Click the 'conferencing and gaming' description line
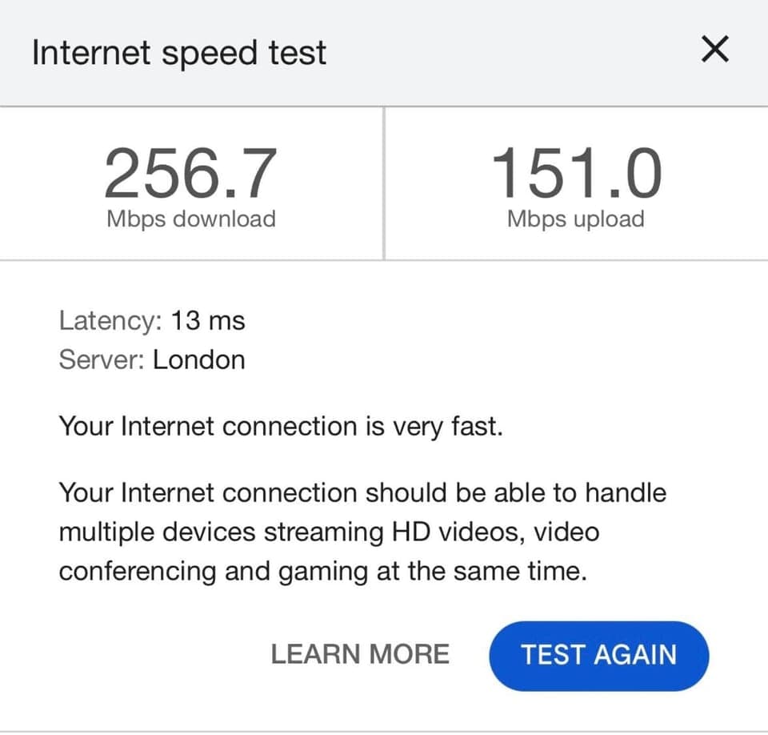 [323, 572]
